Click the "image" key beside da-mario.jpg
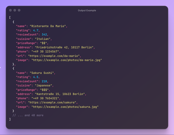Screen dimensions: 174x135 (x=22, y=60)
